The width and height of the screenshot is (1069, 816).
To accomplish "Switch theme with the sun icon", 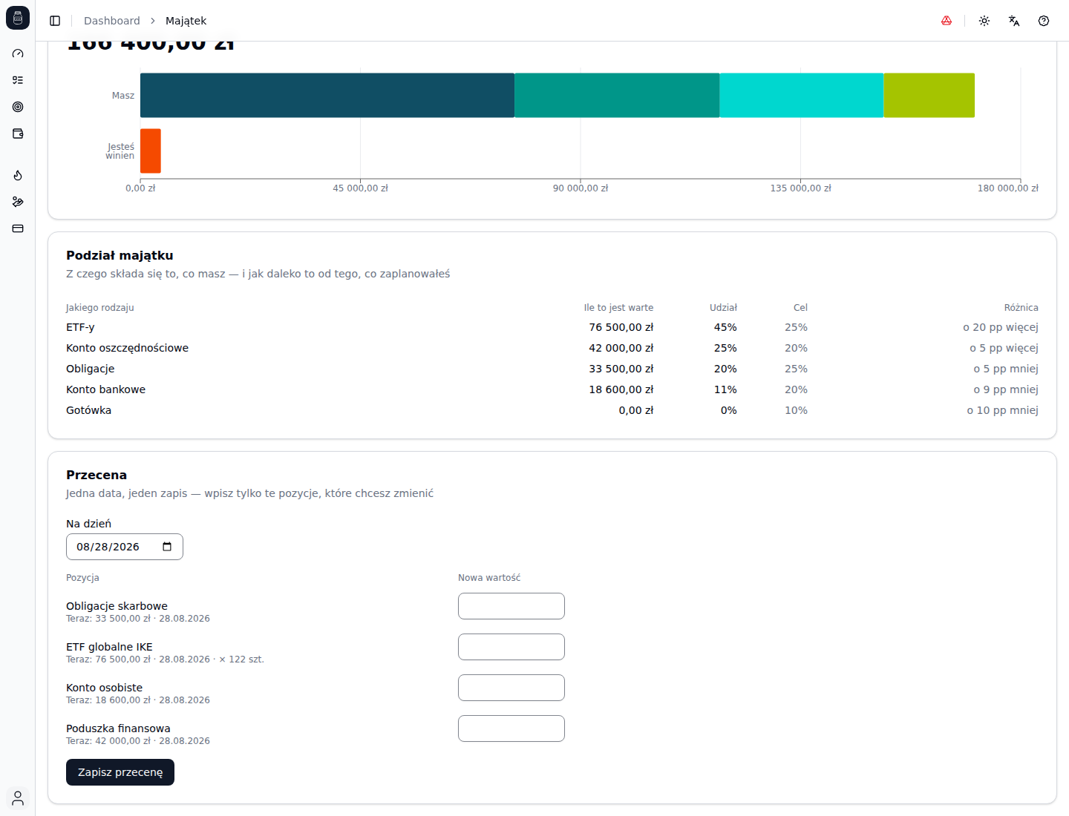I will point(984,21).
